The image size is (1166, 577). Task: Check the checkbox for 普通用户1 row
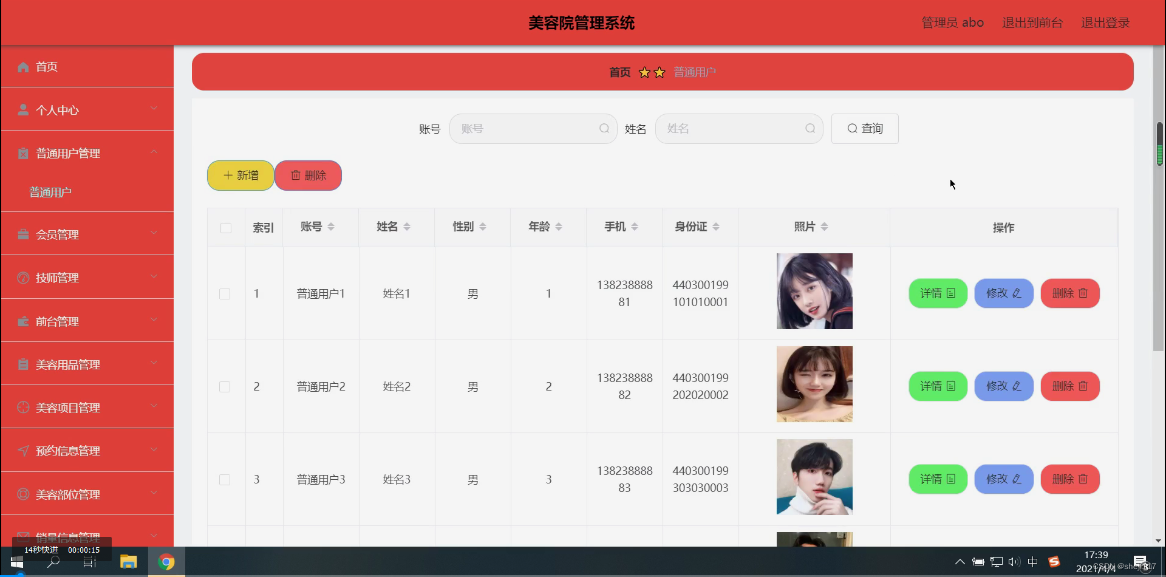(225, 293)
